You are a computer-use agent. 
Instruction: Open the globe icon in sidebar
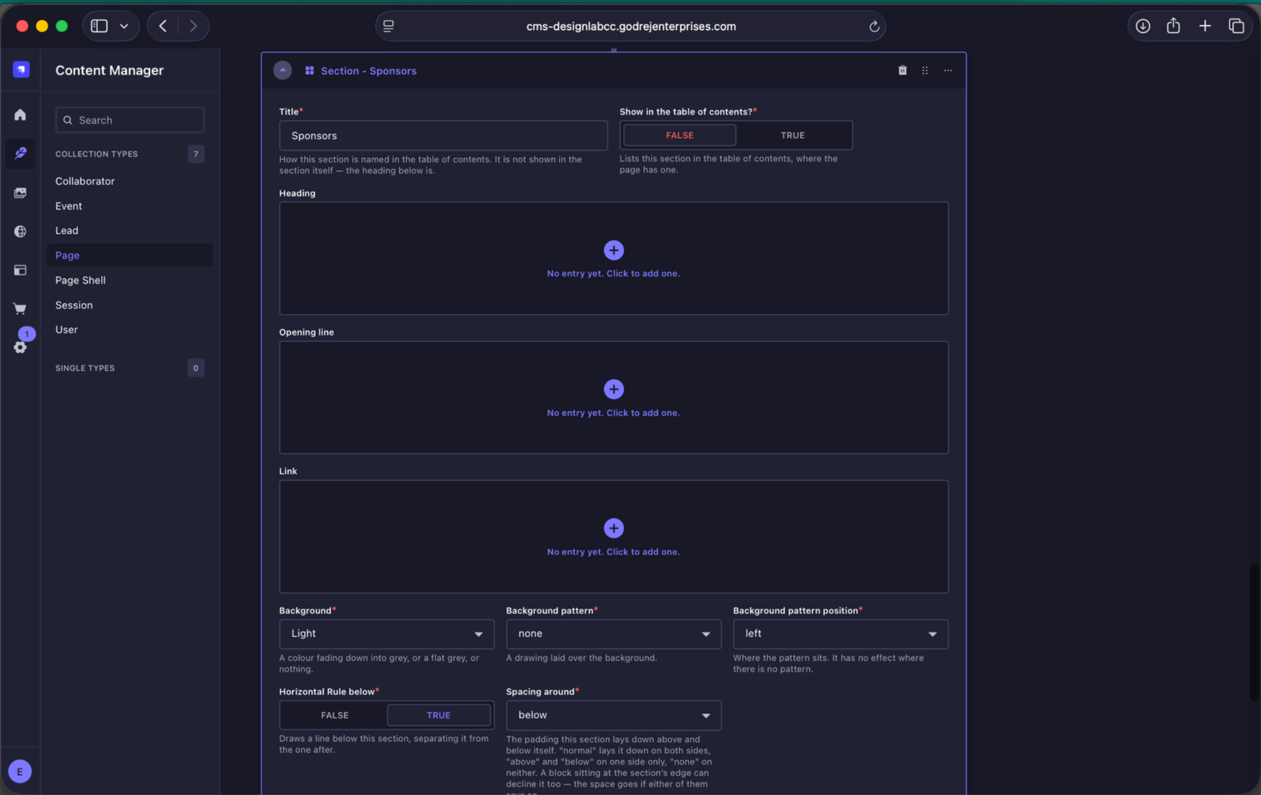pos(20,232)
